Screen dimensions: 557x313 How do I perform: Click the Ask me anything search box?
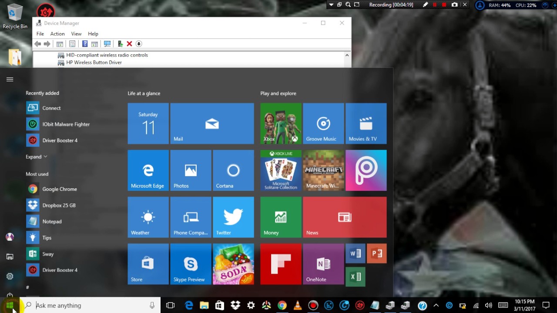[x=90, y=305]
